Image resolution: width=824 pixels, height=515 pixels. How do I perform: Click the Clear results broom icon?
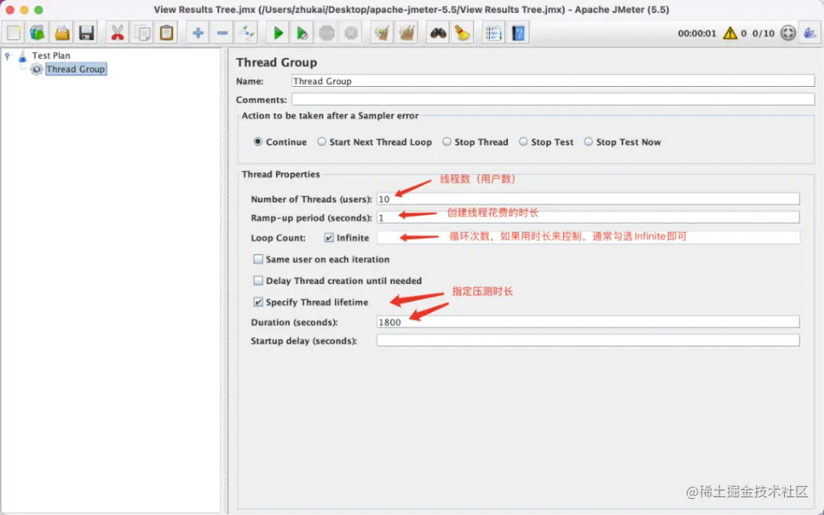pyautogui.click(x=382, y=33)
